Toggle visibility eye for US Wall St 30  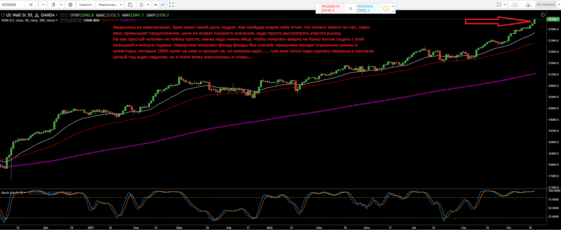[62, 15]
